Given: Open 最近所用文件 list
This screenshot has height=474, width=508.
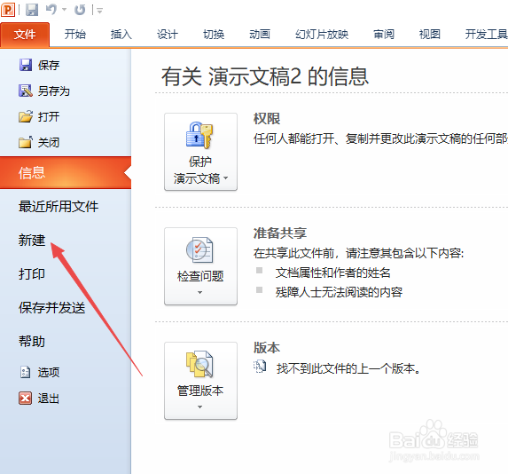Looking at the screenshot, I should pyautogui.click(x=59, y=206).
